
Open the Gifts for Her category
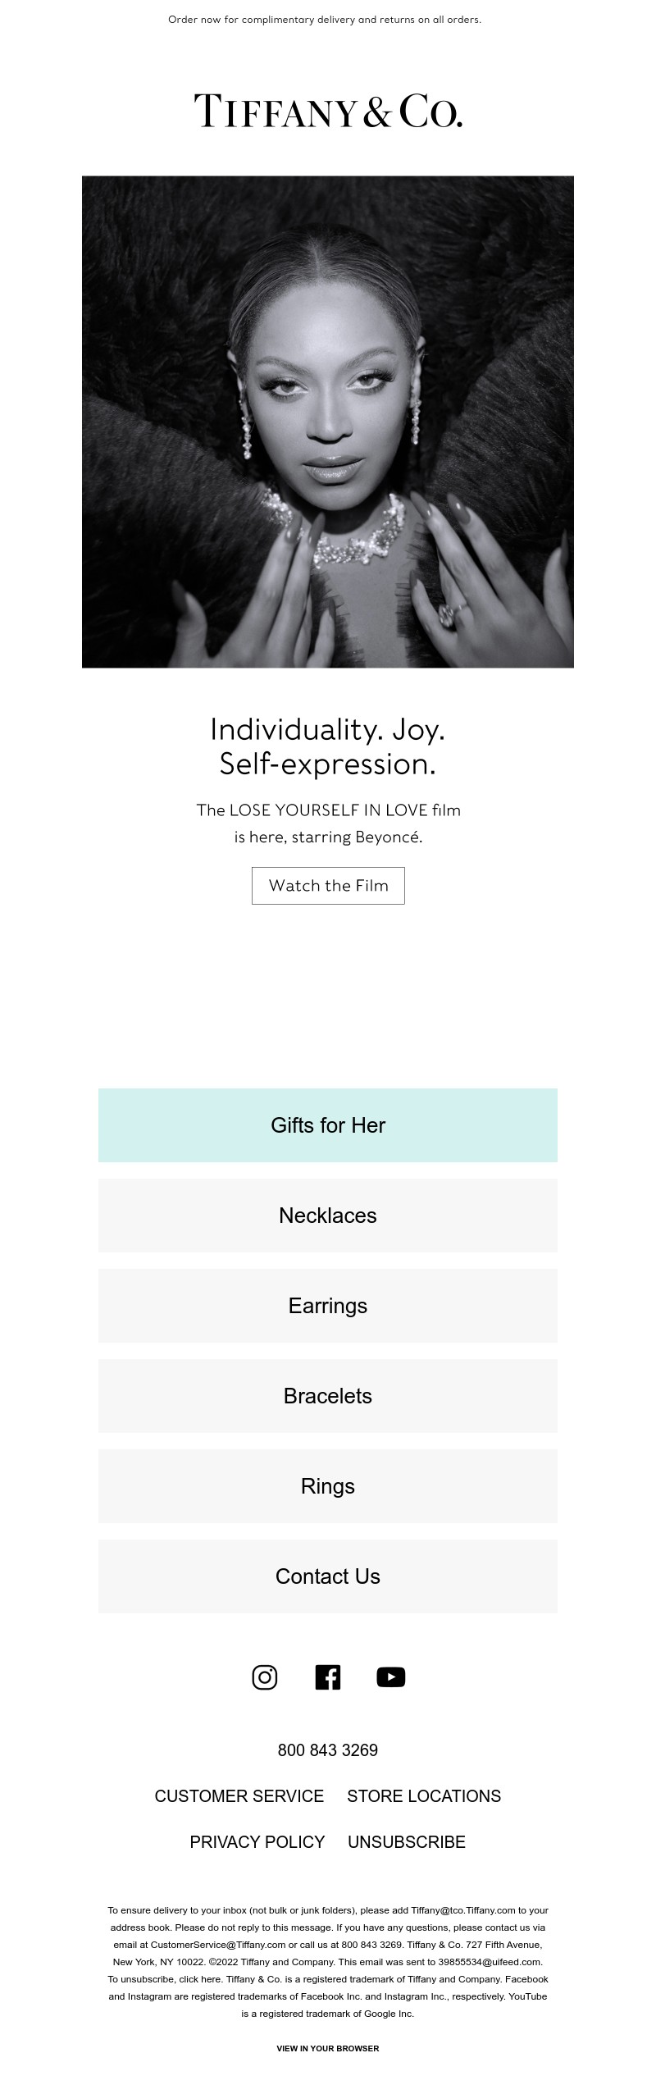point(328,1125)
